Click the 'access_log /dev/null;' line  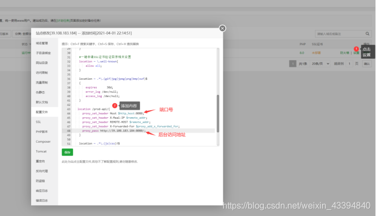click(102, 96)
